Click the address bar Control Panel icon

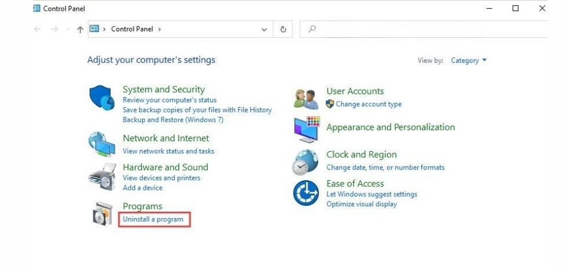point(94,28)
